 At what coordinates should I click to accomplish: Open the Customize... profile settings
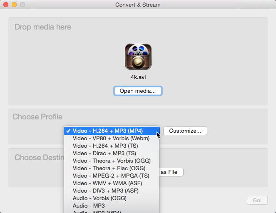tap(185, 131)
